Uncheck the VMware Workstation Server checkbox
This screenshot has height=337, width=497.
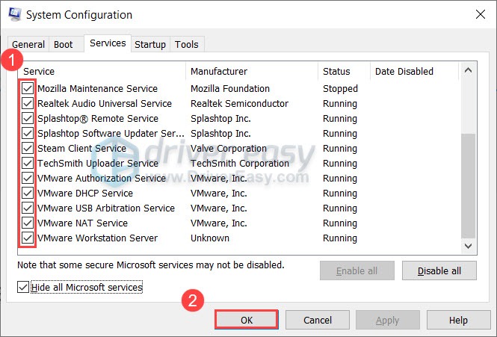click(28, 238)
